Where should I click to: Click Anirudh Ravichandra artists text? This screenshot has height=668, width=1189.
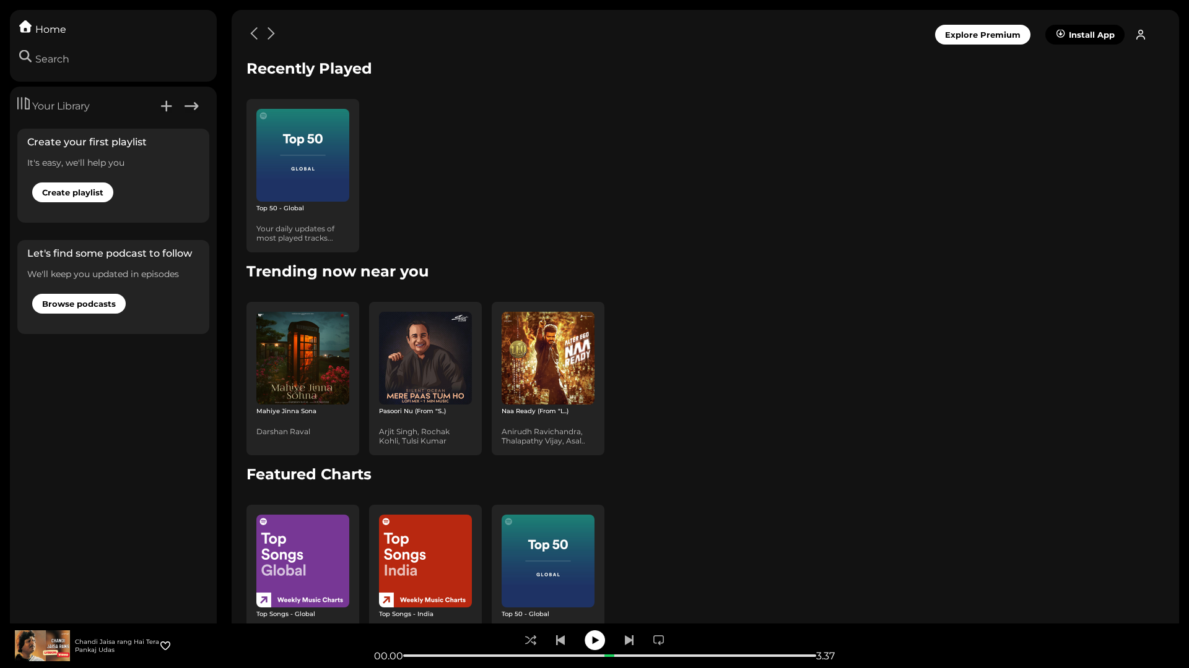click(543, 436)
